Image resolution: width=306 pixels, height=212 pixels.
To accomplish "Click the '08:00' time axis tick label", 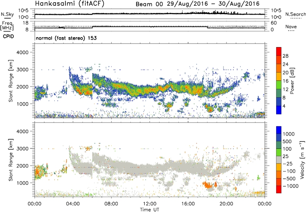I will (x=111, y=204).
